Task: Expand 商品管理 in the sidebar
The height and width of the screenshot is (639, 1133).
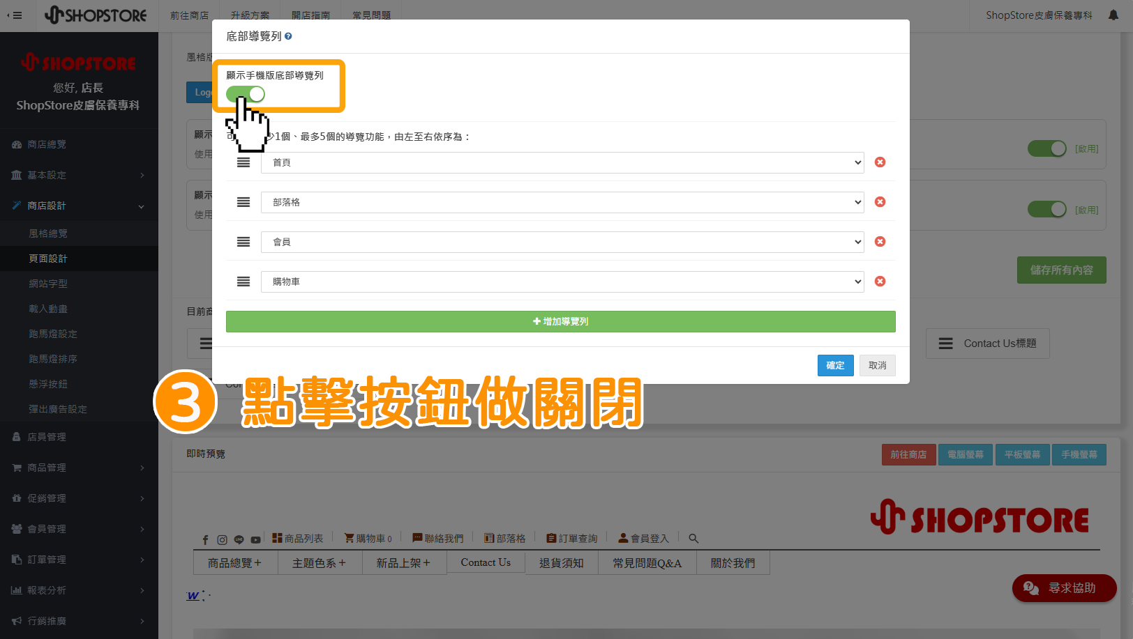Action: pyautogui.click(x=79, y=468)
